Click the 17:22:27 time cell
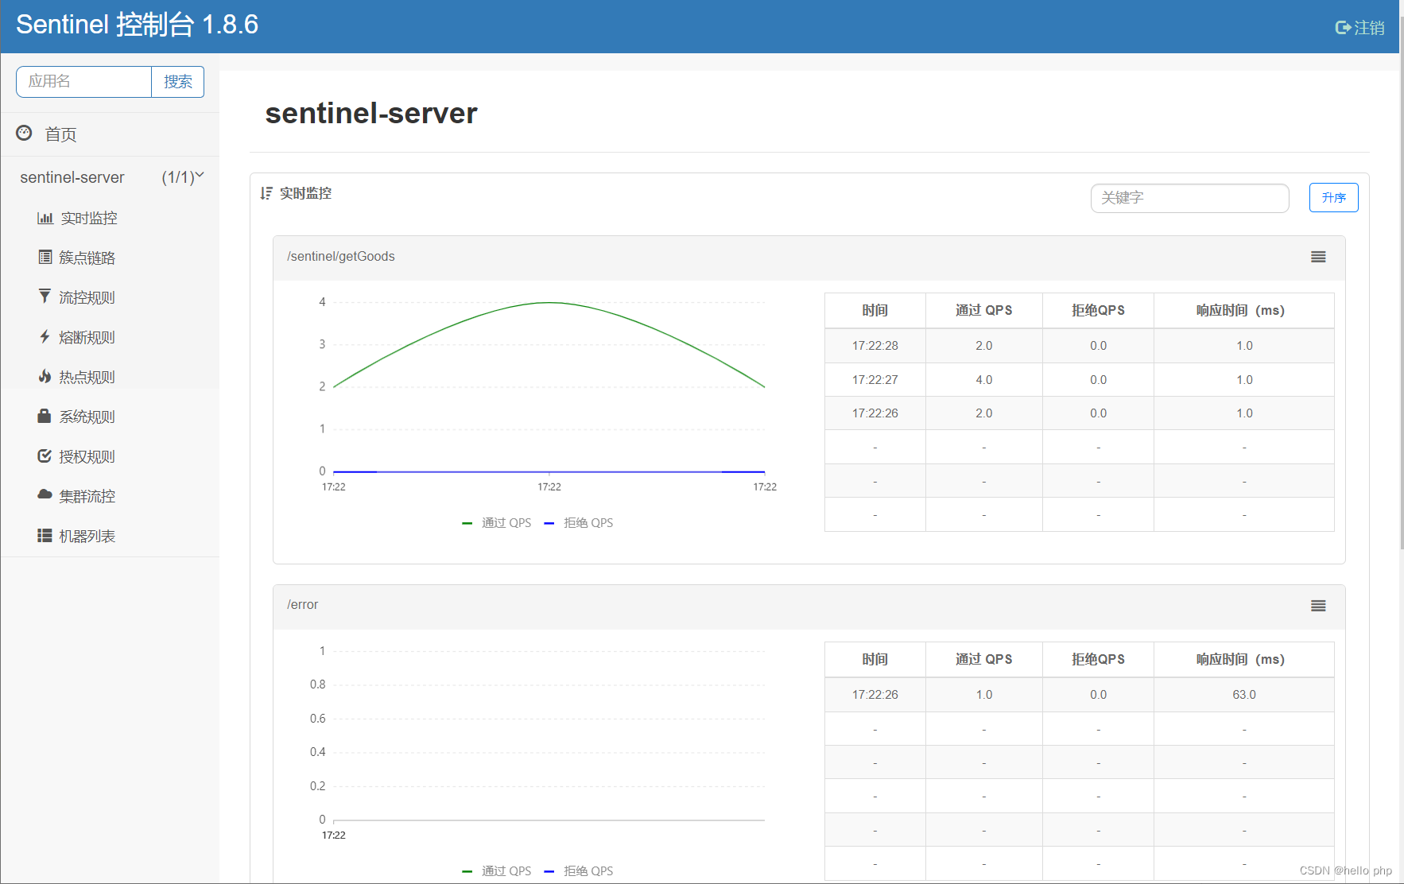This screenshot has width=1404, height=884. click(x=875, y=380)
